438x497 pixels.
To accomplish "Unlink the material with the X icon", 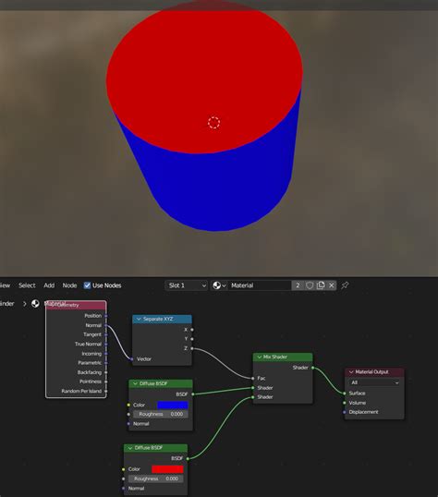I will [x=332, y=285].
